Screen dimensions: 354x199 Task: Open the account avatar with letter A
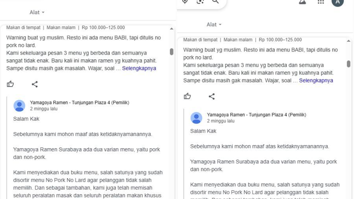pos(337,2)
